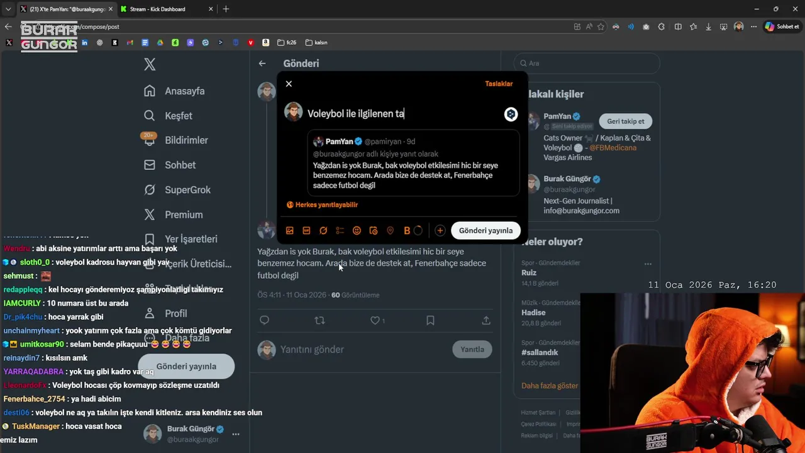Image resolution: width=805 pixels, height=453 pixels.
Task: Insert a GIF into the post
Action: (x=306, y=231)
